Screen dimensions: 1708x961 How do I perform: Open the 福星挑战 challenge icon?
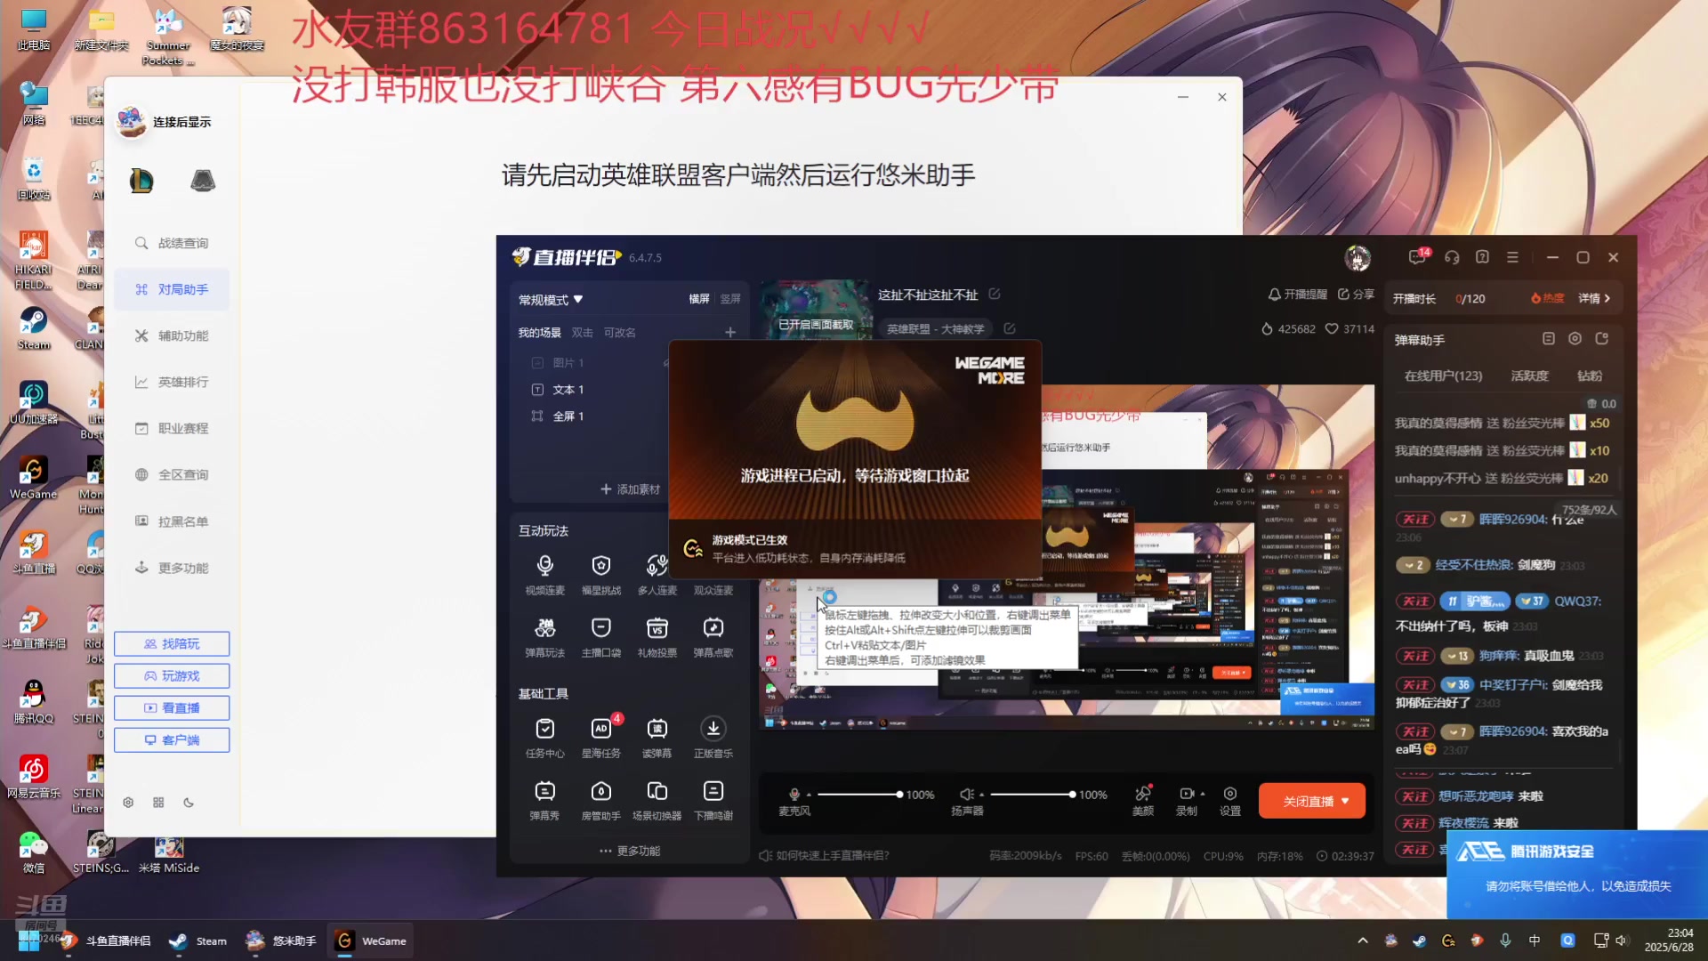600,574
